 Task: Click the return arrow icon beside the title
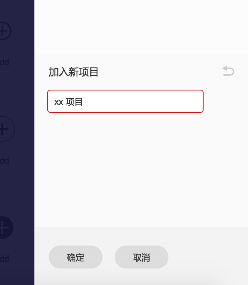pos(228,71)
